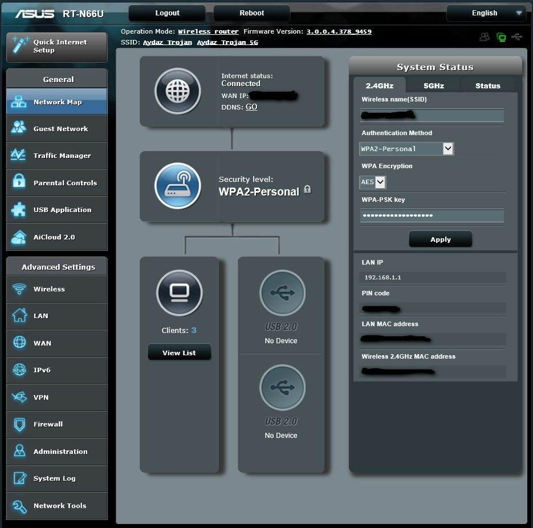Image resolution: width=533 pixels, height=528 pixels.
Task: Click the green client status icon in header
Action: [501, 36]
